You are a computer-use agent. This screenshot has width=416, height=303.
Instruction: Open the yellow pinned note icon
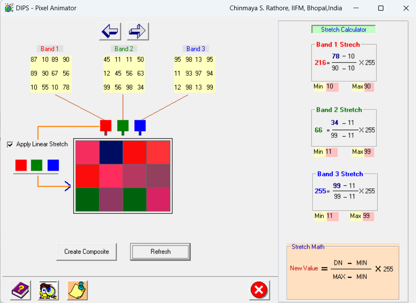click(x=77, y=291)
